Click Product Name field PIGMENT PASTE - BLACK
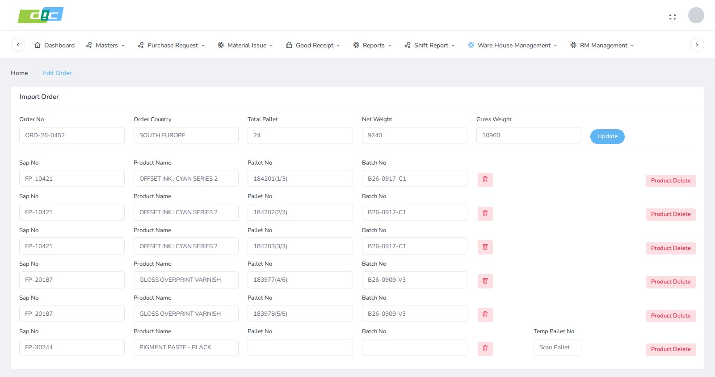Viewport: 715px width, 377px height. click(x=186, y=347)
